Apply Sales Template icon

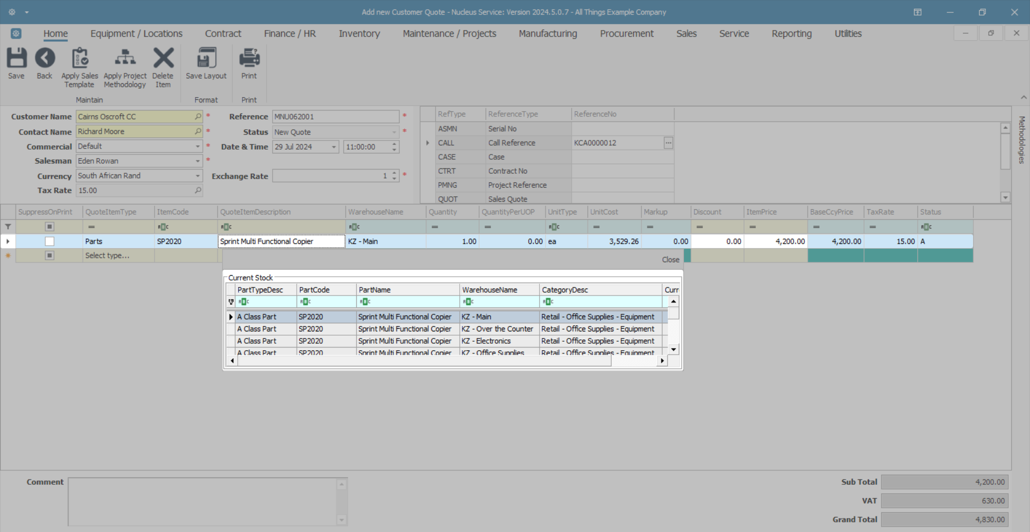80,58
